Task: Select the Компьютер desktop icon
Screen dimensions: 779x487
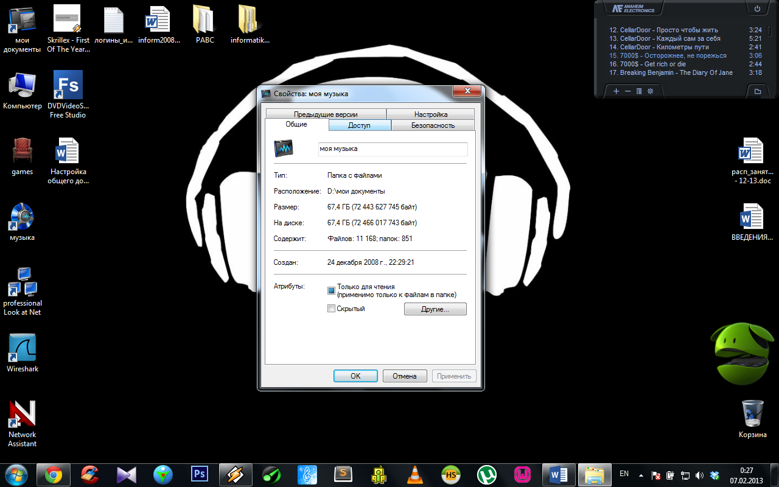Action: click(23, 91)
